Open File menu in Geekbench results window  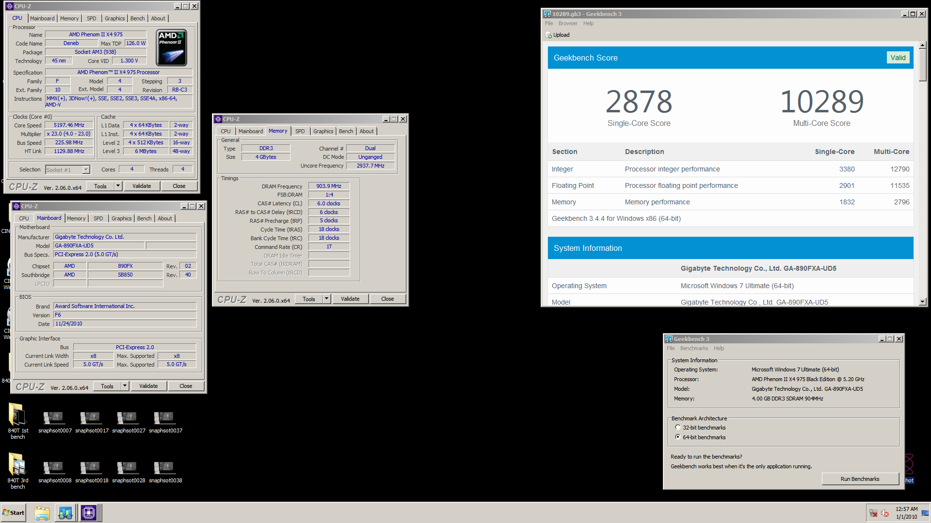[x=549, y=23]
